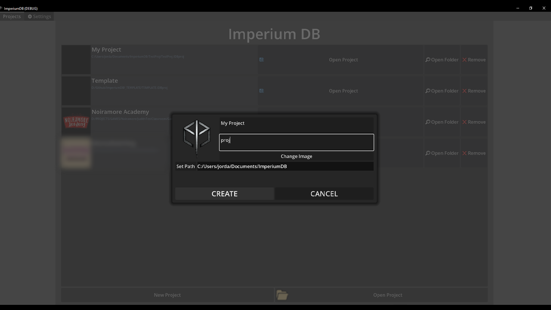Toggle the checkbox in Template row
Image resolution: width=551 pixels, height=310 pixels.
coord(261,91)
